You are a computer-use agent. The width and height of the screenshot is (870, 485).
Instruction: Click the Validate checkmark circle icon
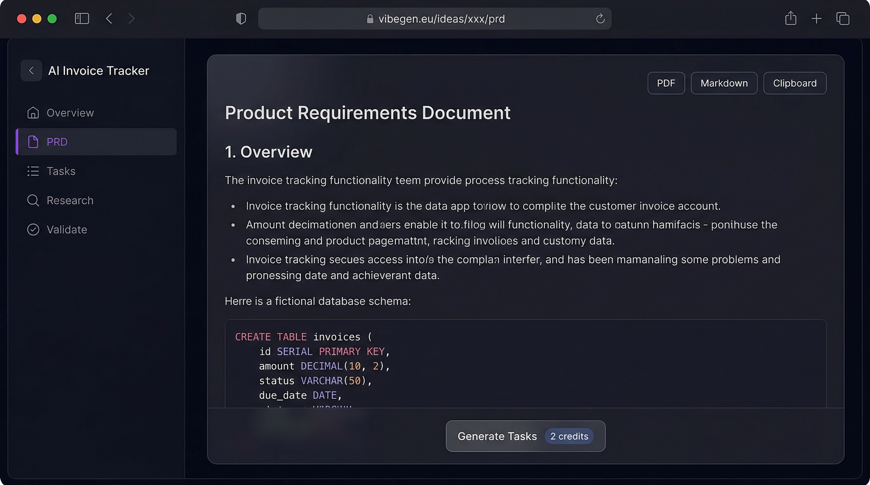33,230
